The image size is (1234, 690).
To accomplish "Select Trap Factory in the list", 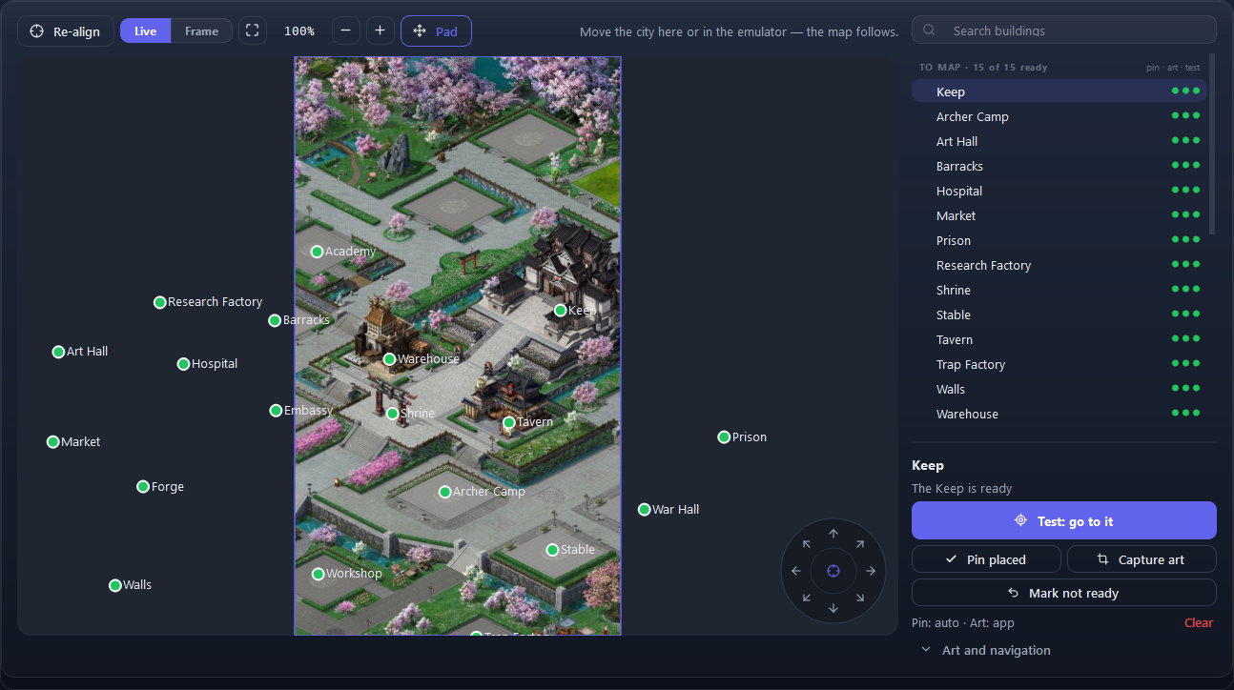I will [1059, 364].
